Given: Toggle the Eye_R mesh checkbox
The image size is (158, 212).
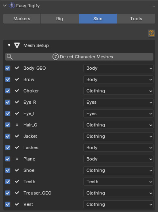Looking at the screenshot, I should point(8,102).
